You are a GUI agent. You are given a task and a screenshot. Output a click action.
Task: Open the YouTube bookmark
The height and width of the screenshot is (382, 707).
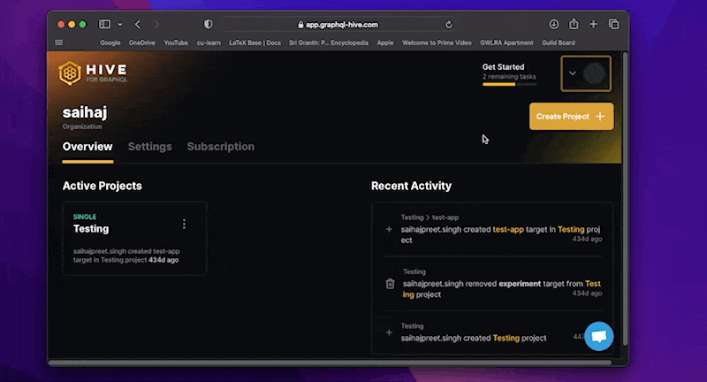[x=176, y=42]
